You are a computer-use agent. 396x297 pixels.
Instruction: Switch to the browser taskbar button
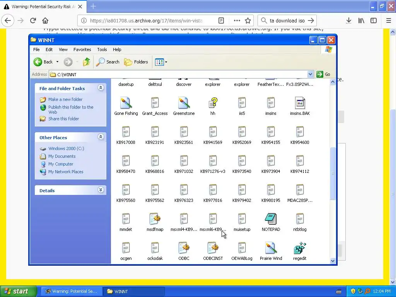coord(72,292)
